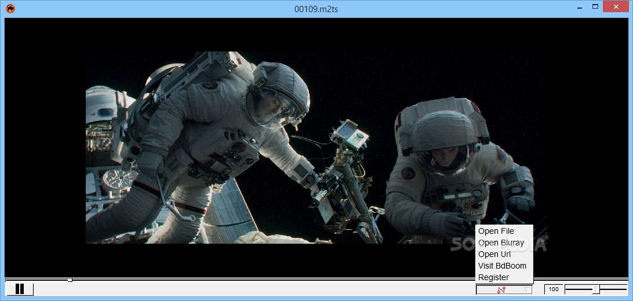This screenshot has height=301, width=633.
Task: Maximize the player window
Action: (595, 6)
